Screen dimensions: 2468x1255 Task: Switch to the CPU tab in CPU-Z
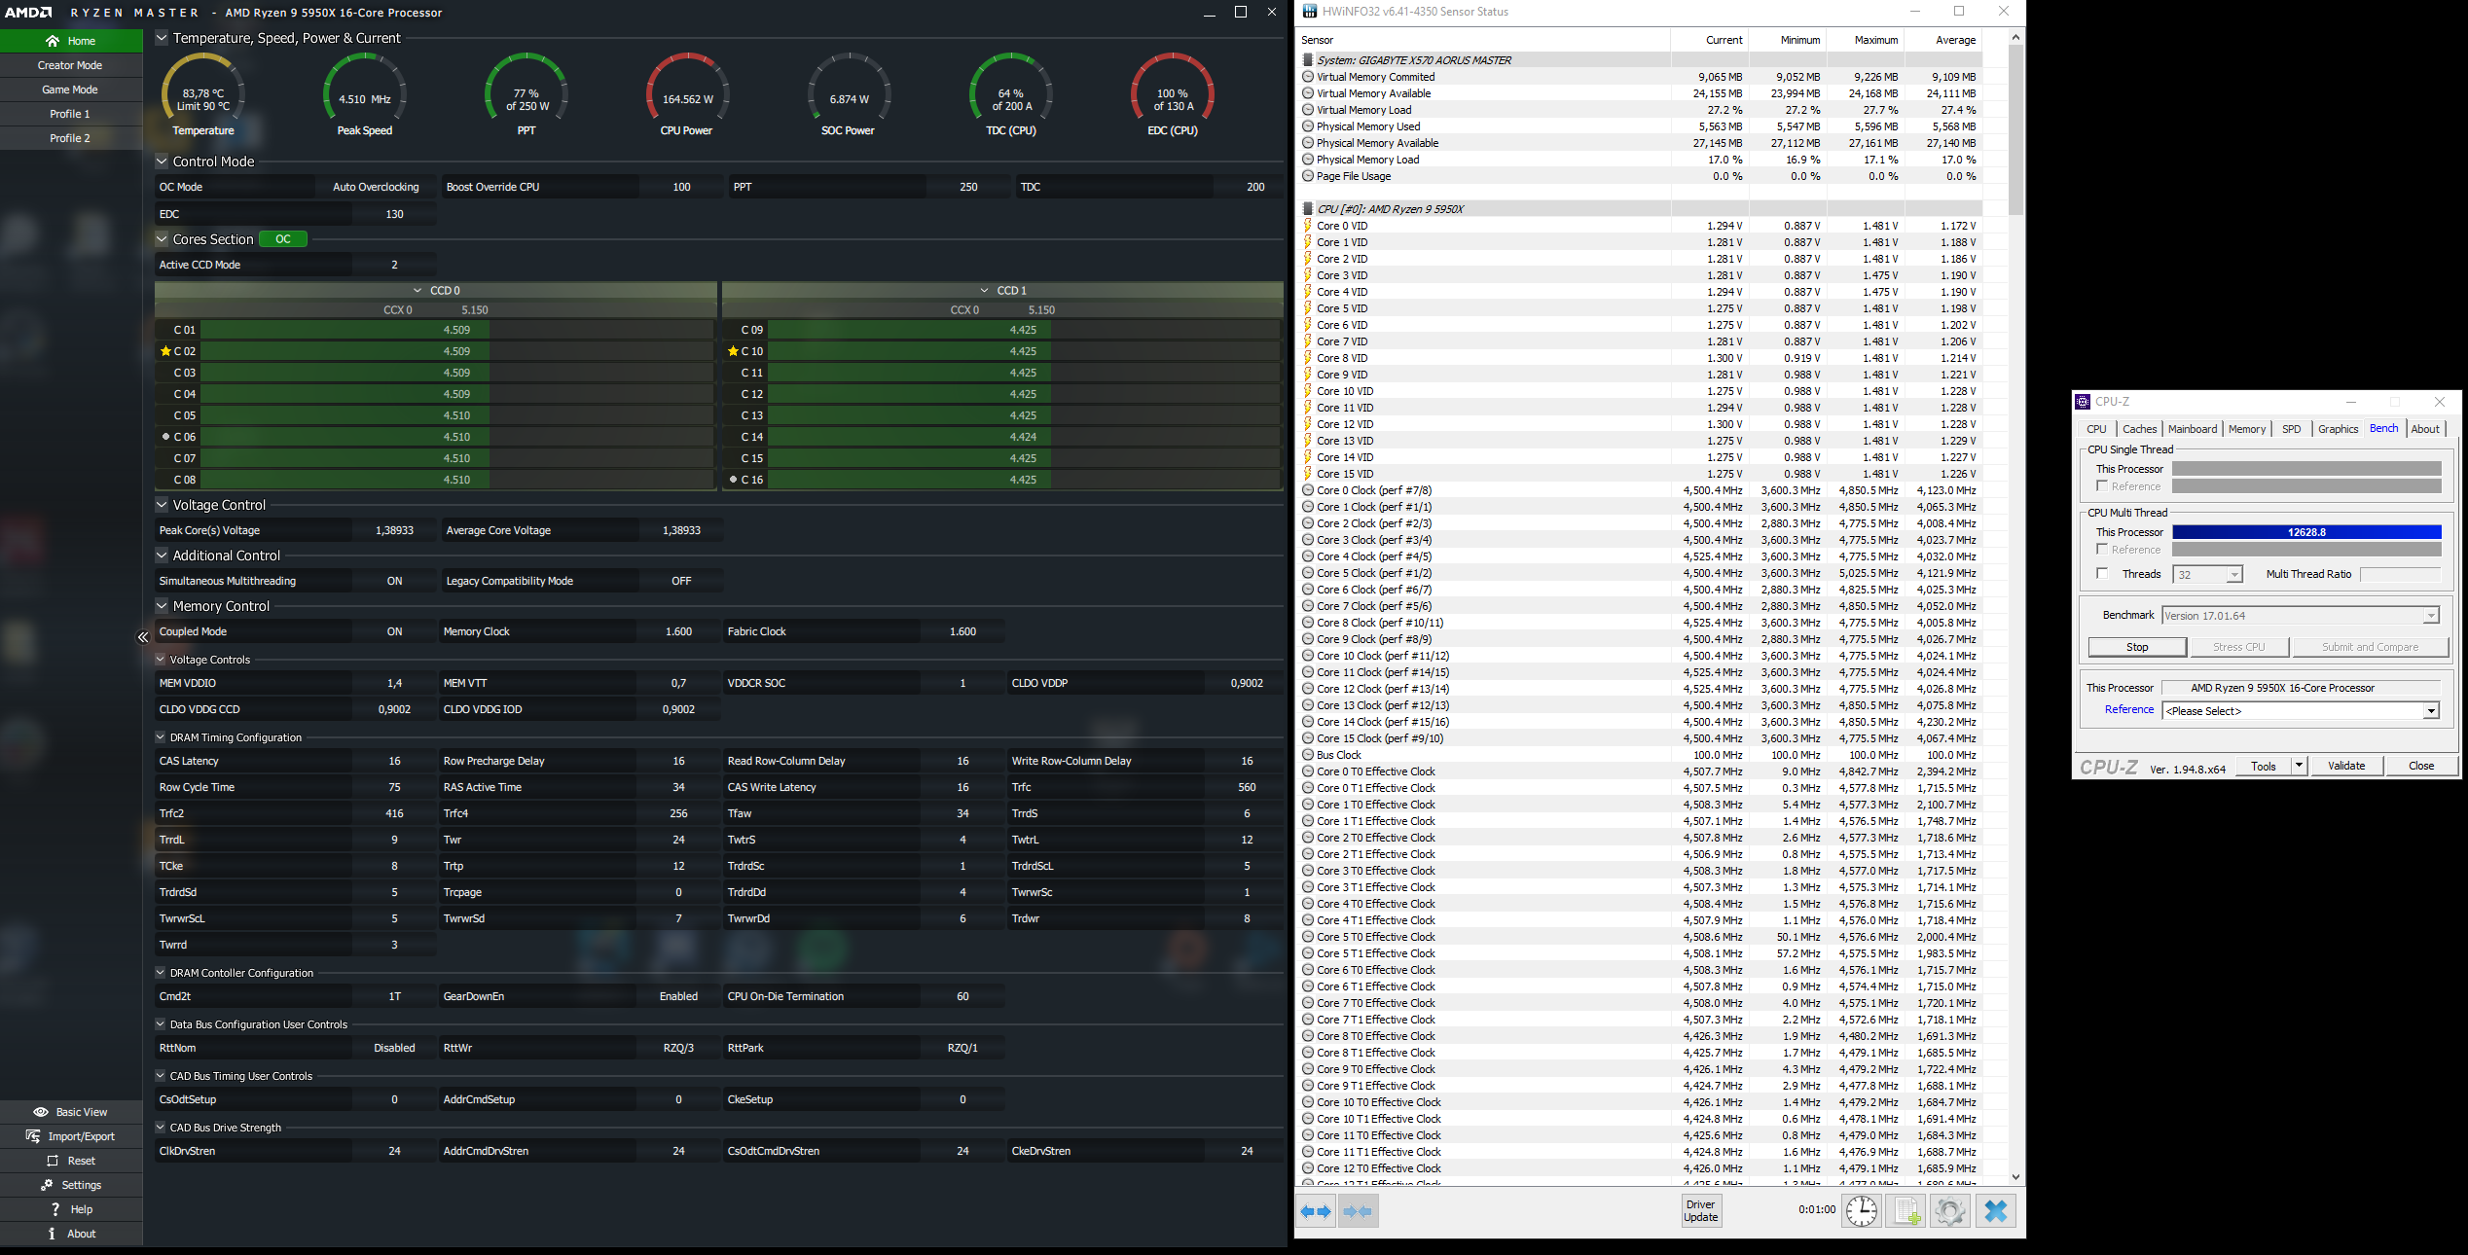coord(2096,429)
